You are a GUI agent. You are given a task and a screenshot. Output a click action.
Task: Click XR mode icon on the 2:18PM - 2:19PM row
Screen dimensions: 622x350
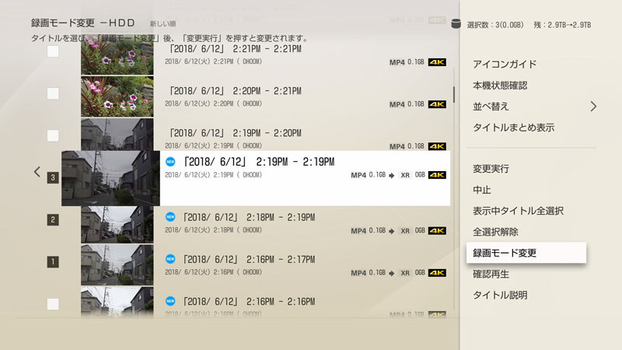tap(405, 230)
